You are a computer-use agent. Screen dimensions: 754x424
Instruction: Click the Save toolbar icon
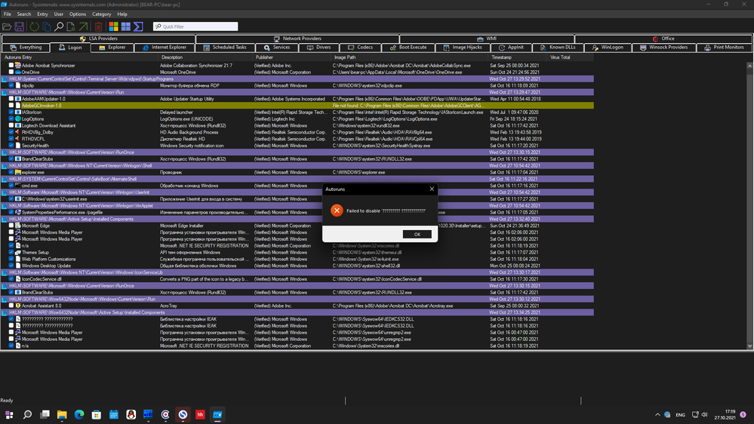point(19,26)
